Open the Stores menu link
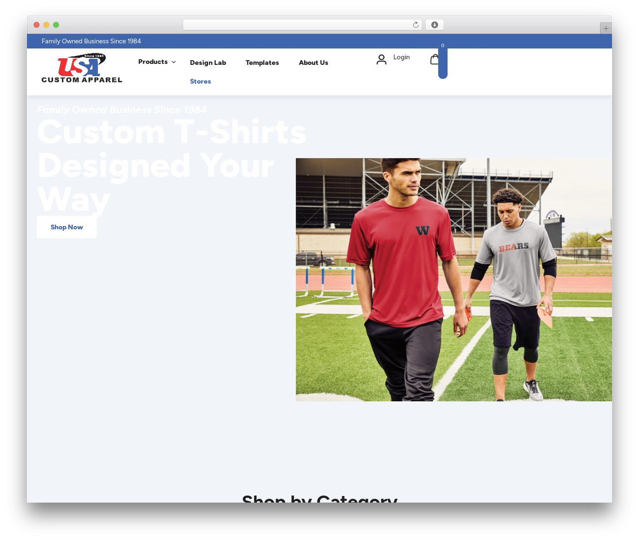This screenshot has height=541, width=639. [200, 81]
